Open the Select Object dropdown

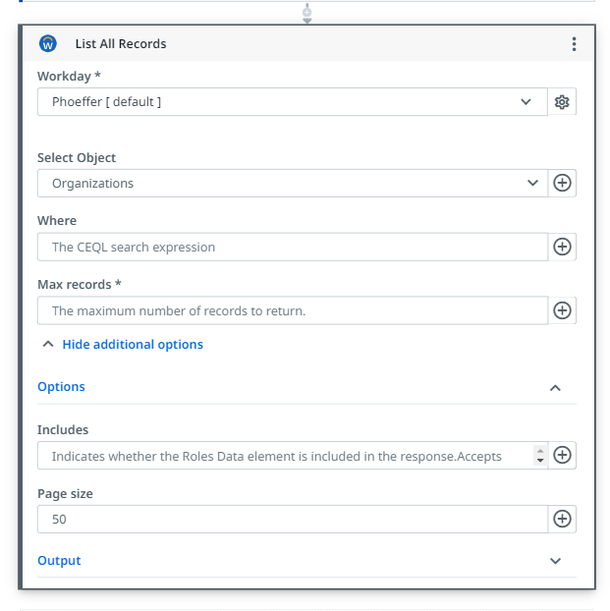292,184
